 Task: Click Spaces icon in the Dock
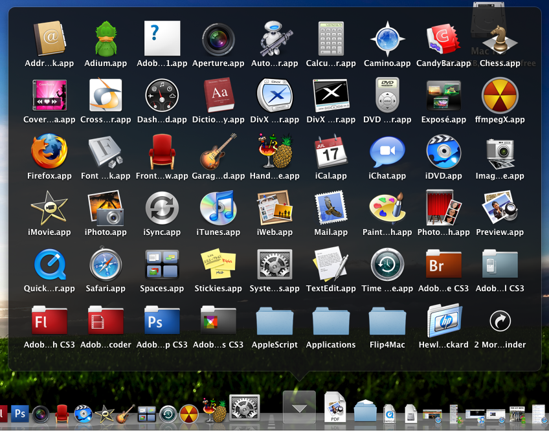click(x=147, y=415)
